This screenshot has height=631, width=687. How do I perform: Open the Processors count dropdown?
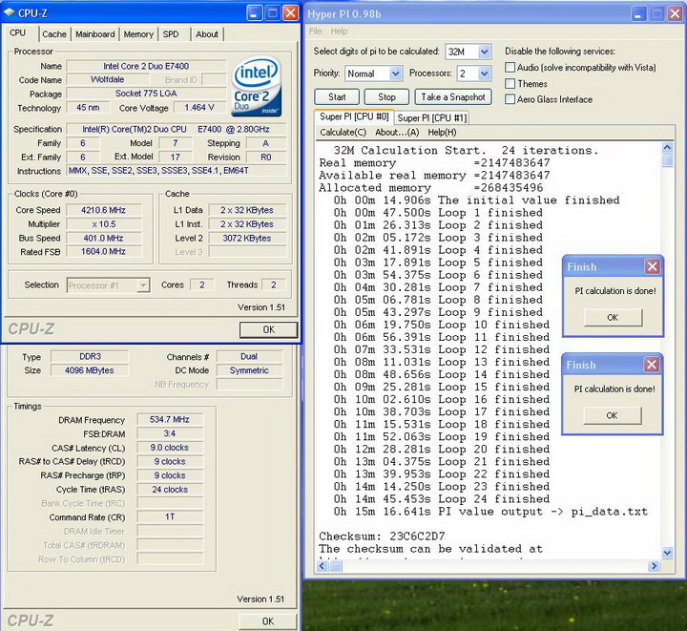click(483, 74)
